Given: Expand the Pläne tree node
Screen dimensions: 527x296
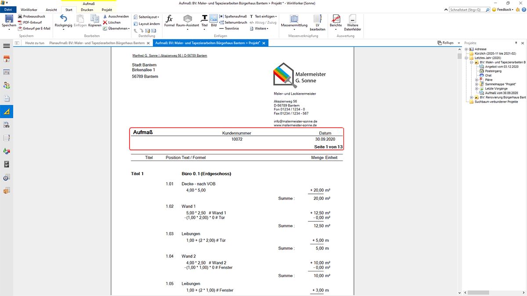Looking at the screenshot, I should click(476, 80).
